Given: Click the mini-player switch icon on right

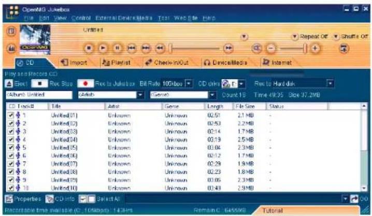Looking at the screenshot, I should pyautogui.click(x=344, y=49).
